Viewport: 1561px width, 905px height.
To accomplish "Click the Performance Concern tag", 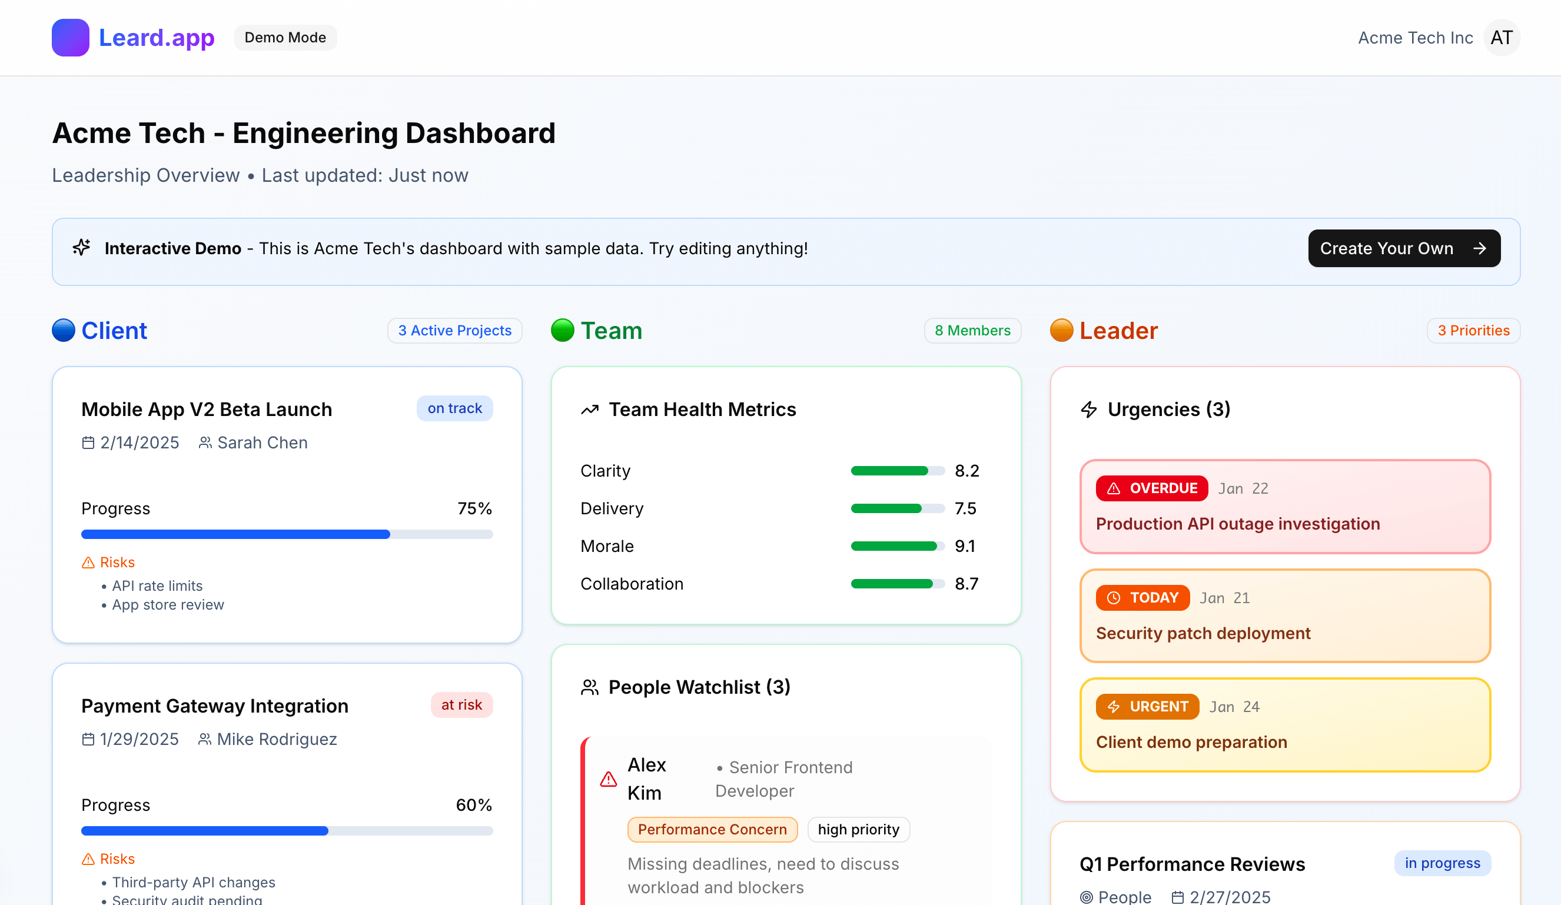I will click(x=712, y=830).
